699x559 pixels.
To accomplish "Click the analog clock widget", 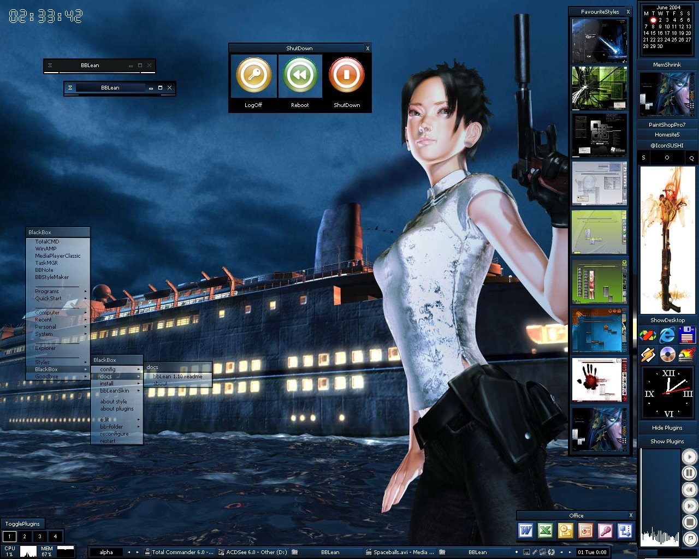I will (668, 393).
